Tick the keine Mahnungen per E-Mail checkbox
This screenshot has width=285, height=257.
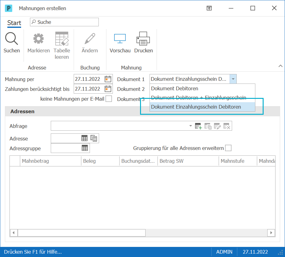tap(109, 99)
